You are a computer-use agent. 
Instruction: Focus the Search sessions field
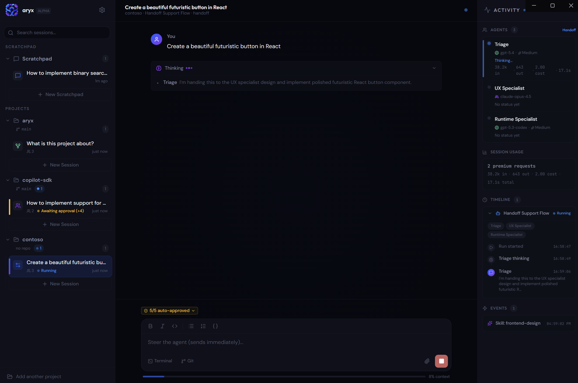[x=57, y=33]
